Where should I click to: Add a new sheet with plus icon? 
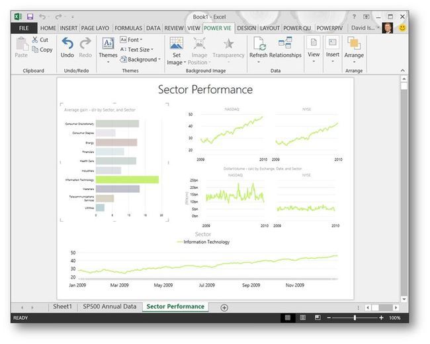224,308
